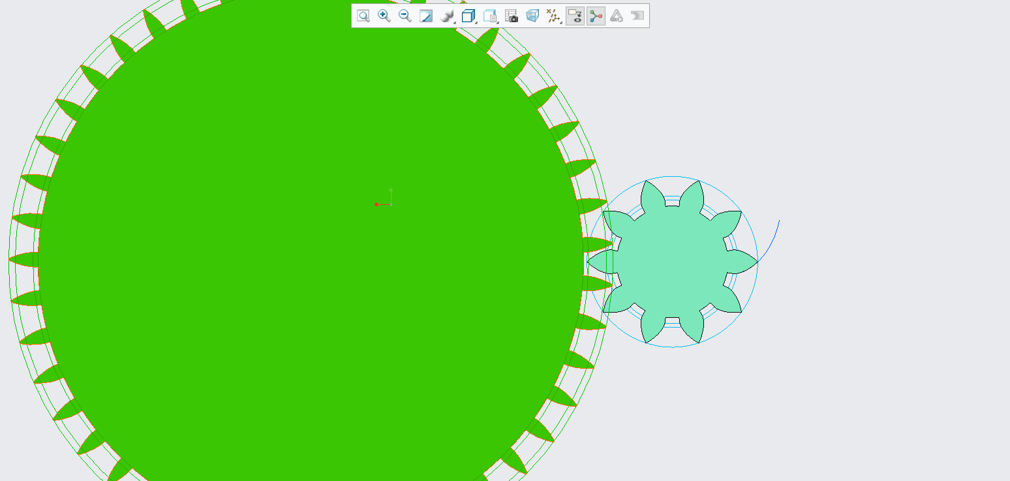
Task: Open the Datum Display Filters dropdown
Action: [x=554, y=16]
